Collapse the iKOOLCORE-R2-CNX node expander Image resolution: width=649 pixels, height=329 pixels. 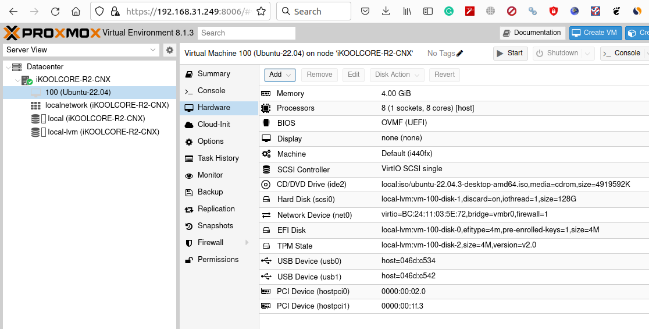(x=17, y=80)
